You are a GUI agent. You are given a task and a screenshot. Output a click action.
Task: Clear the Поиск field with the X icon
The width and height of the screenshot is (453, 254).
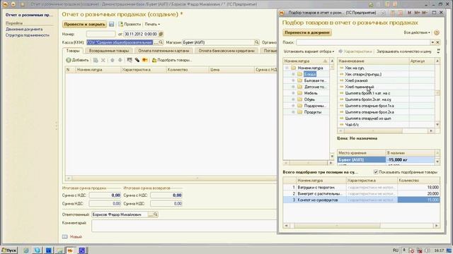[437, 42]
